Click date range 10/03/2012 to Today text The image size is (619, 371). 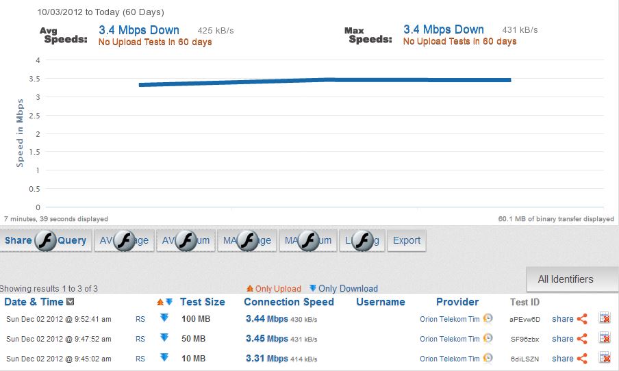(101, 12)
